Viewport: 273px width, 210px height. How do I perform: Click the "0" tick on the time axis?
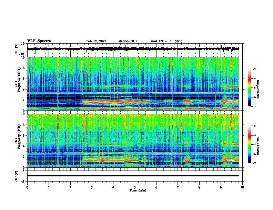click(27, 187)
